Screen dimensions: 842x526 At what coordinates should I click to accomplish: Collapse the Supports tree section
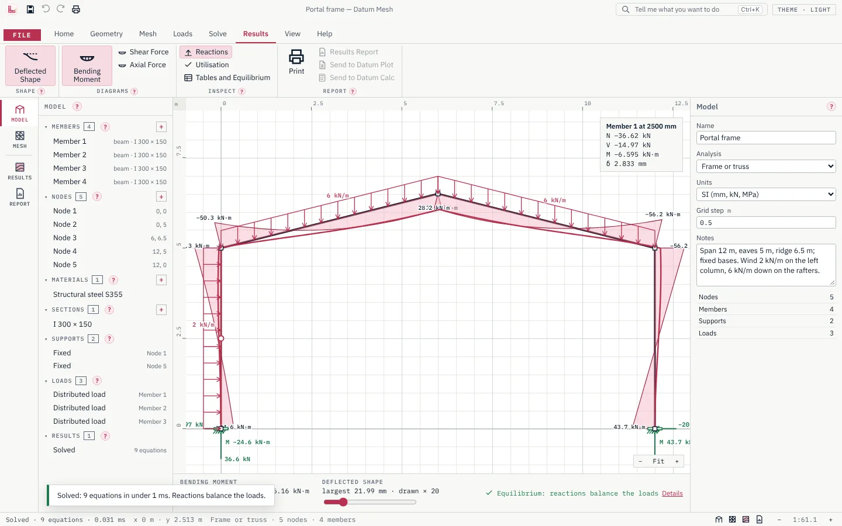[x=46, y=339]
